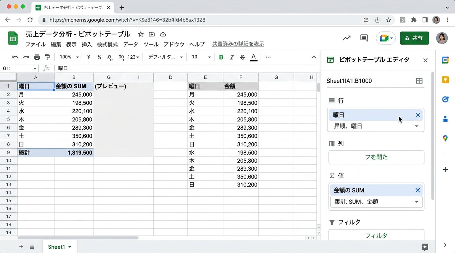Open the text color picker
The height and width of the screenshot is (253, 455).
[x=254, y=57]
